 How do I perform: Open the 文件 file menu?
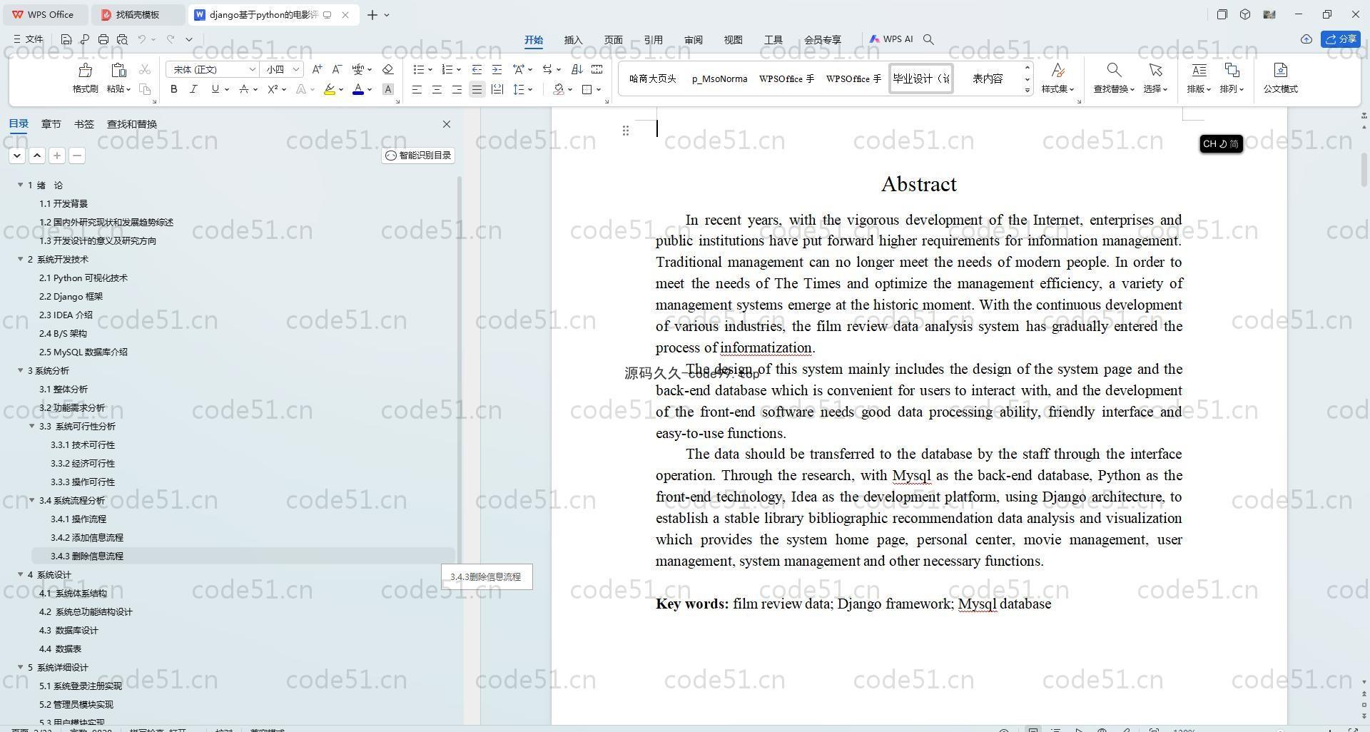pos(29,39)
